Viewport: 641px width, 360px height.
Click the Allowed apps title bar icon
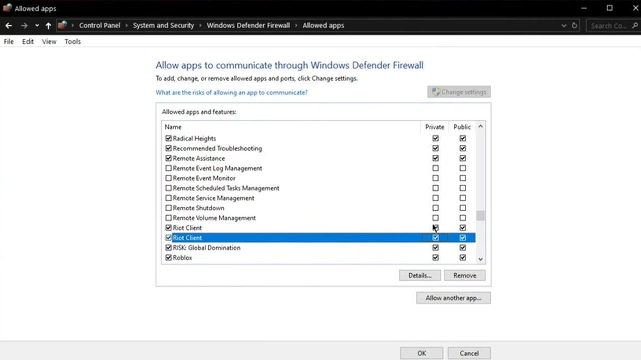coord(7,8)
